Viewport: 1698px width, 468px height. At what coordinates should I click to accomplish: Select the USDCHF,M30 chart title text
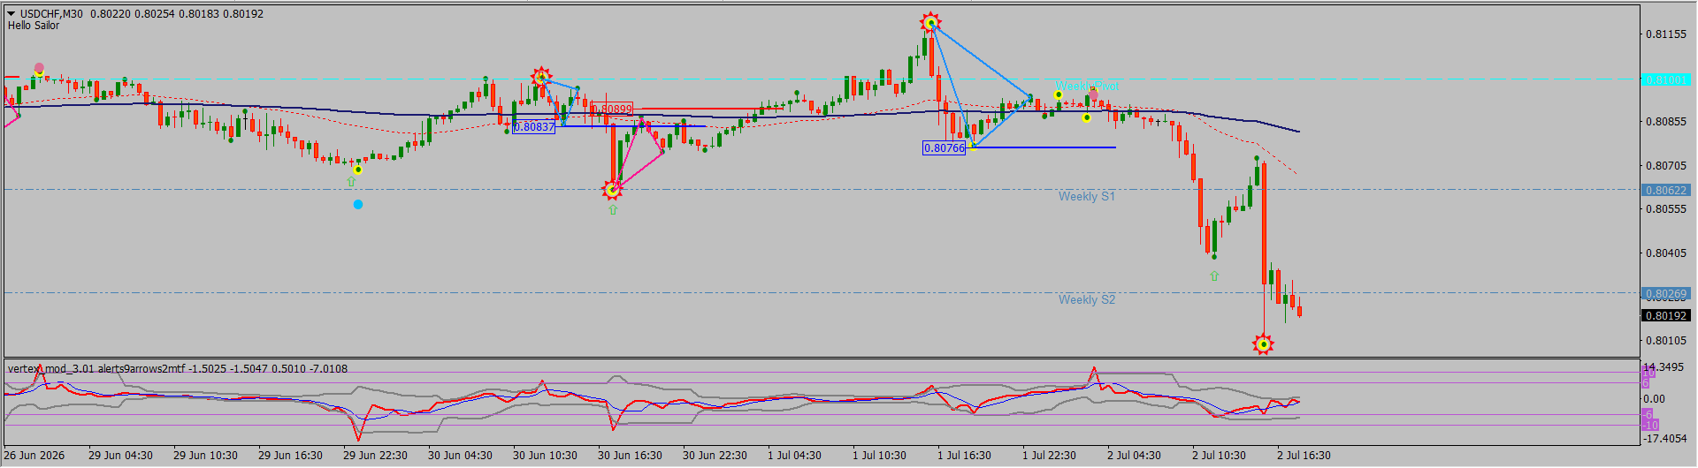tap(51, 14)
